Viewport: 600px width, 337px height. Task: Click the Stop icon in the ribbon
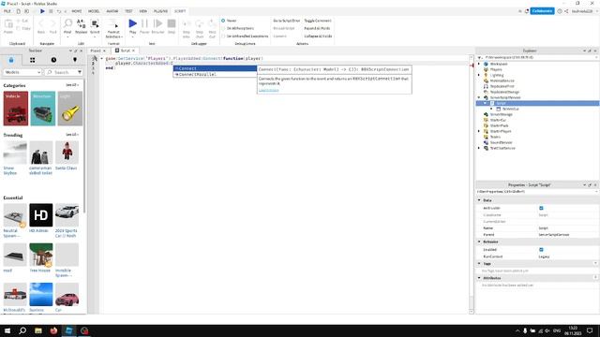(x=172, y=23)
